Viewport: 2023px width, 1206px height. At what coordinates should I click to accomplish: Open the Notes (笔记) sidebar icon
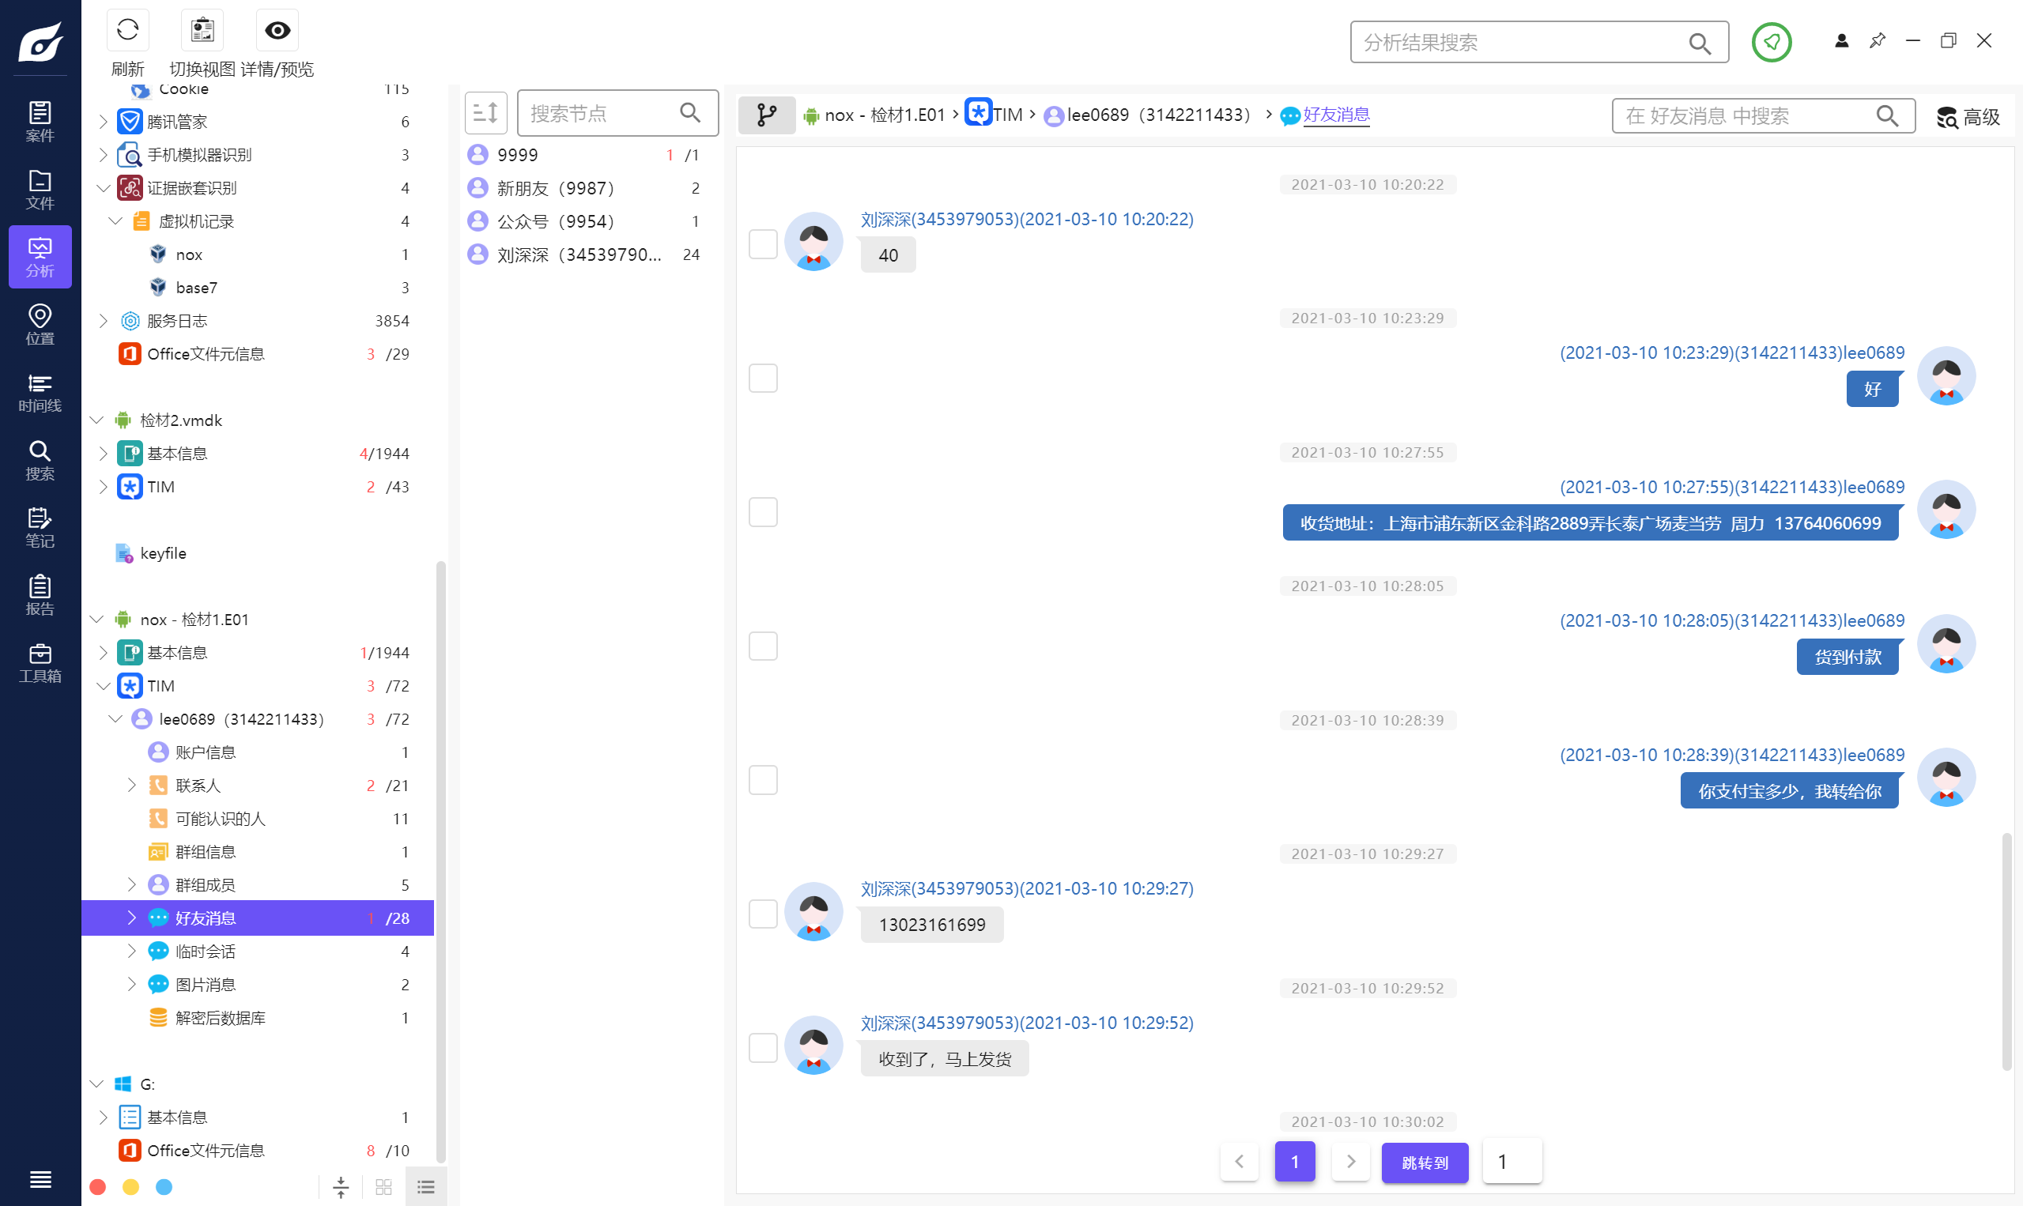tap(40, 527)
